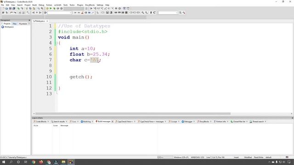Open the View menu
The image size is (294, 165).
click(x=13, y=5)
